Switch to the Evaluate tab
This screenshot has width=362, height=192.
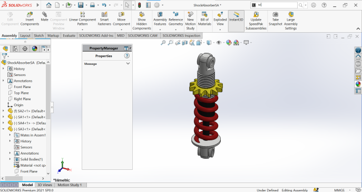pos(69,35)
